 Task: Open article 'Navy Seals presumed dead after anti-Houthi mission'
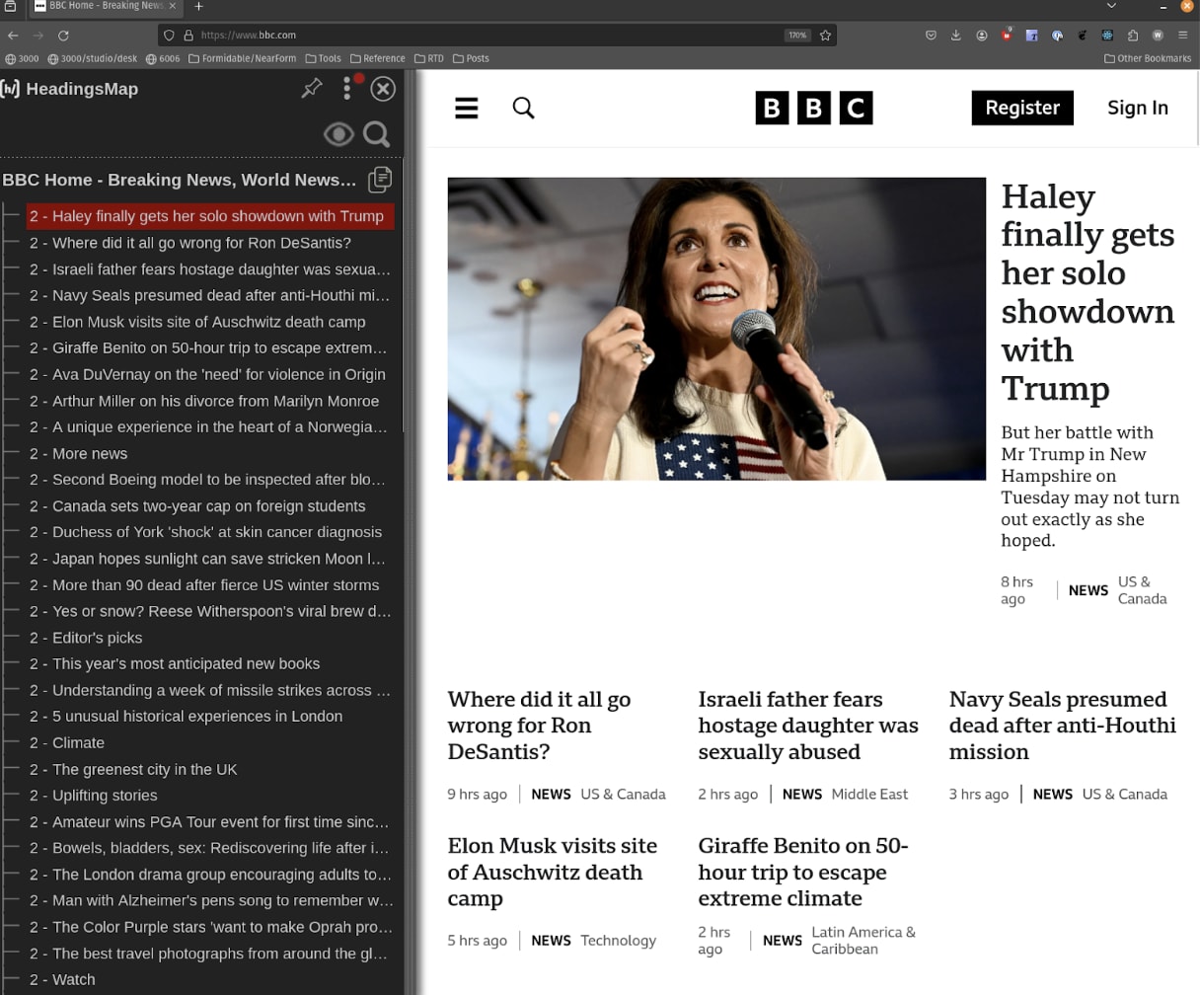[1063, 726]
